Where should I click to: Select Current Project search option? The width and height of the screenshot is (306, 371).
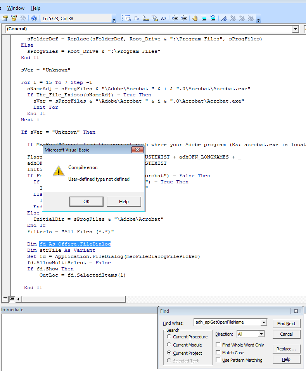(169, 352)
